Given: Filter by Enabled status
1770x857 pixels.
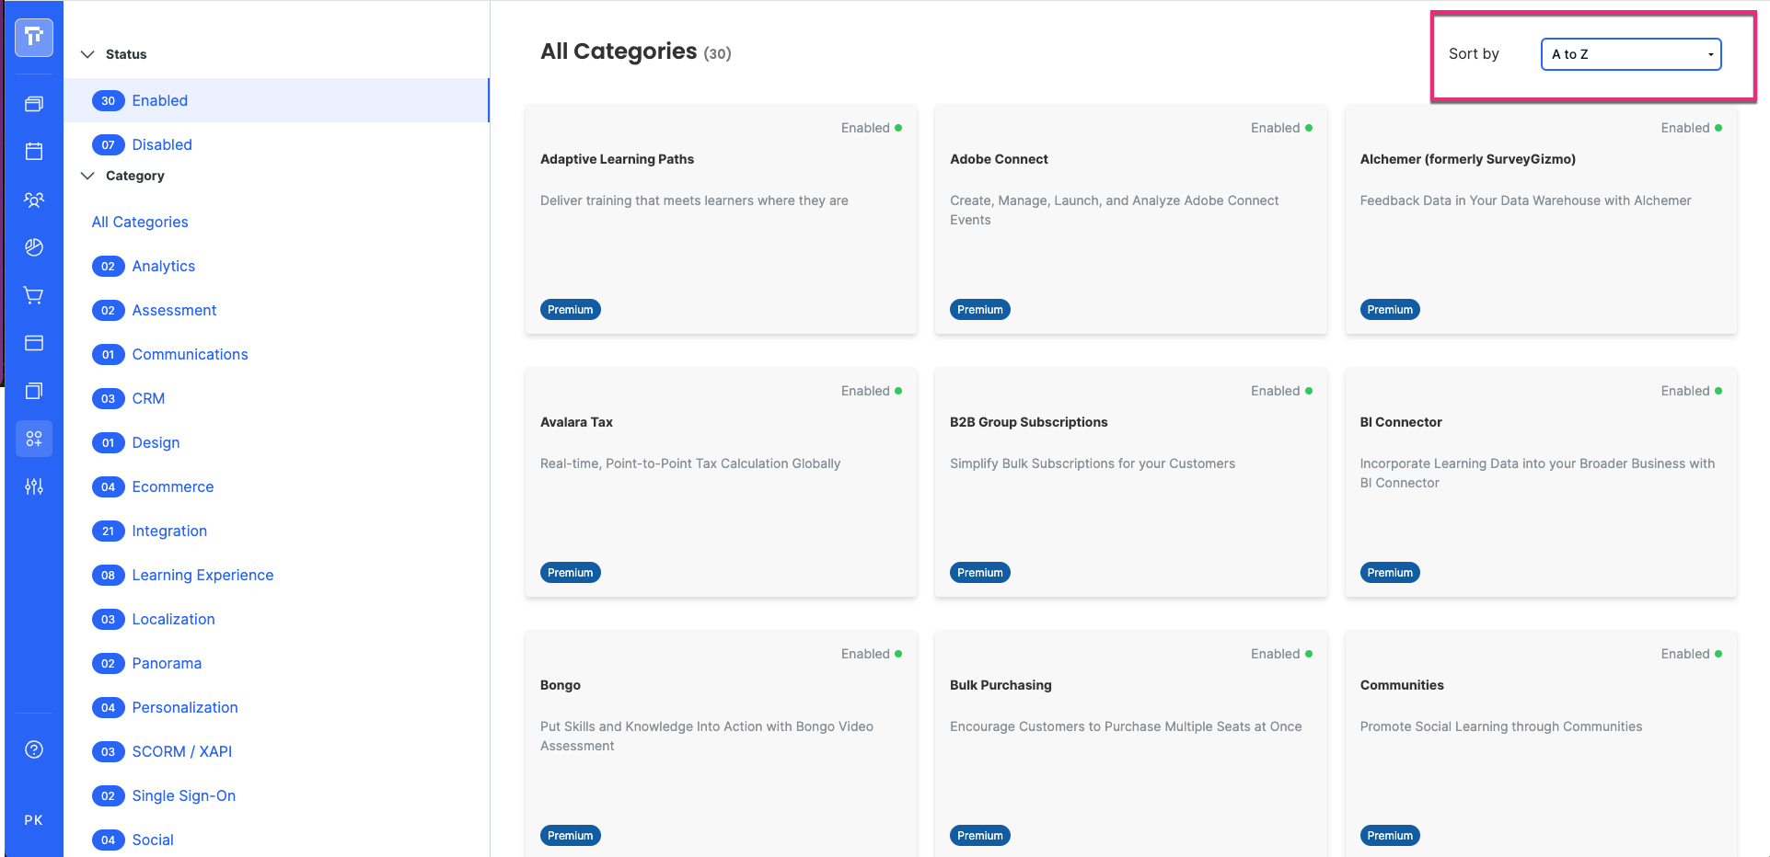Looking at the screenshot, I should pyautogui.click(x=276, y=100).
